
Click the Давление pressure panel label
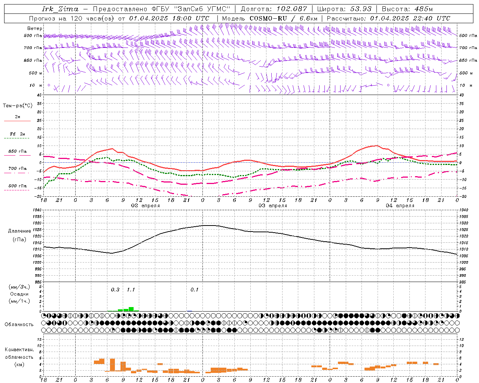coord(19,231)
